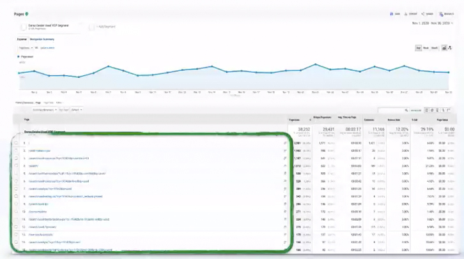The height and width of the screenshot is (259, 464).
Task: Sort by the Bounce Rate column header
Action: tap(394, 120)
